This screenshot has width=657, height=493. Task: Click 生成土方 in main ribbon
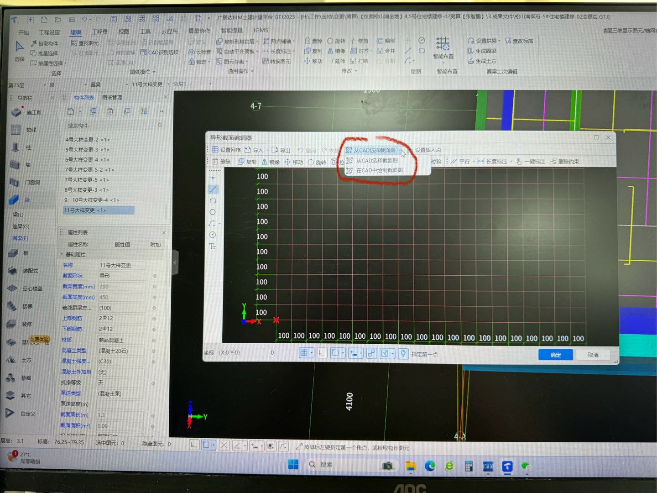click(482, 61)
